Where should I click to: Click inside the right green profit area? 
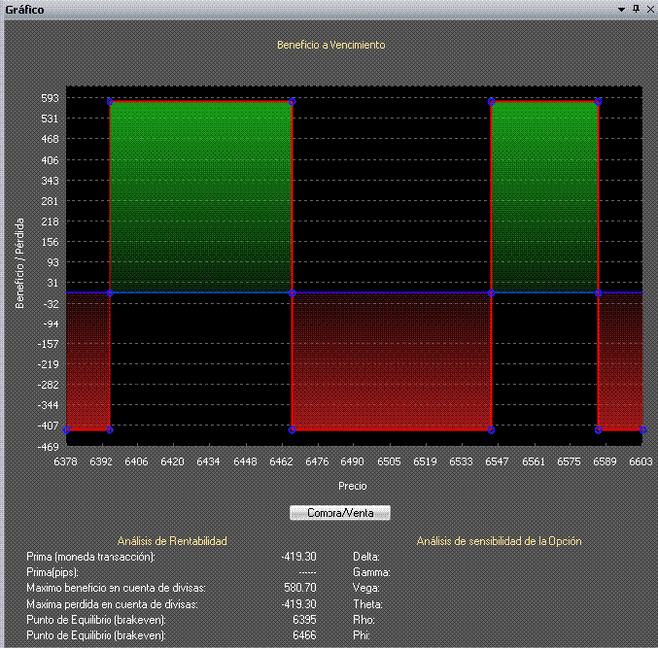coord(544,194)
